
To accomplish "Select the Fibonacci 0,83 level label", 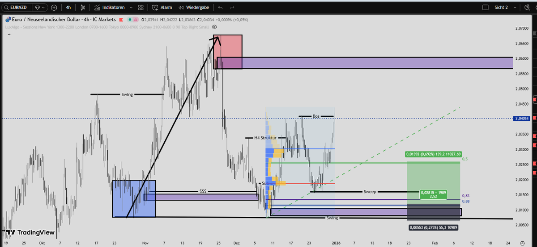I will pyautogui.click(x=466, y=196).
